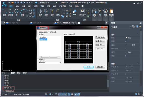Click the ellipse tool icon
Screen dimensions: 144x97
27,11
